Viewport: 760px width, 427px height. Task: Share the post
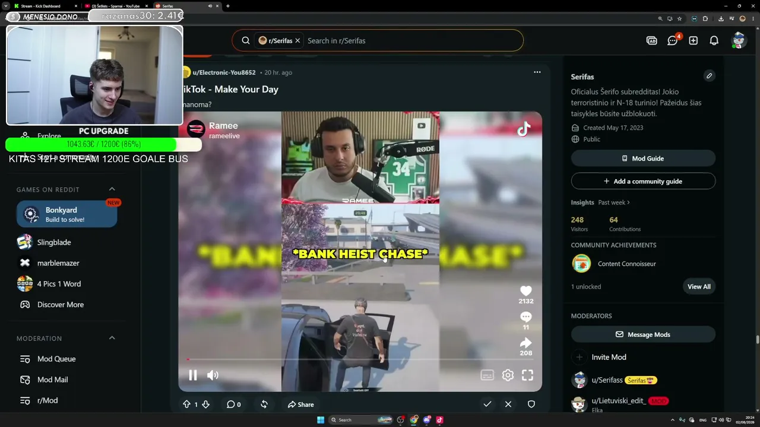click(x=300, y=404)
